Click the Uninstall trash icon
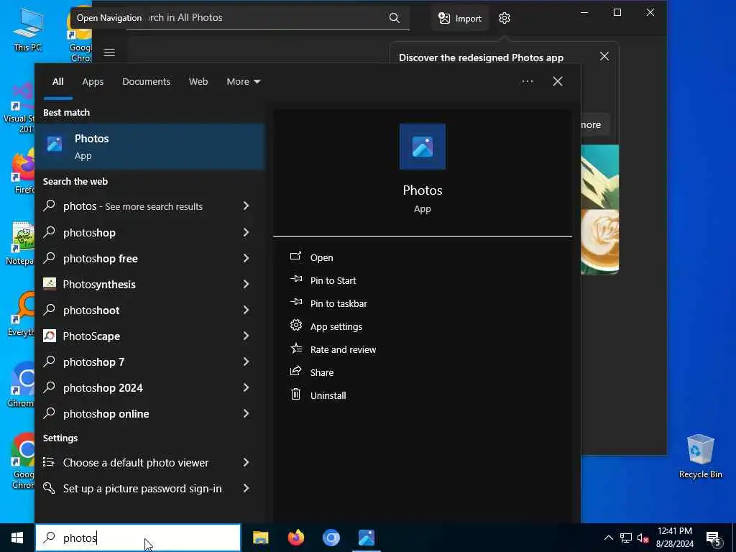736x552 pixels. 295,395
